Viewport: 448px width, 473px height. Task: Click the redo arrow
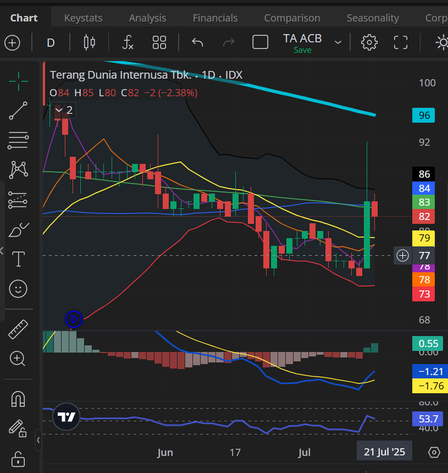[x=229, y=42]
